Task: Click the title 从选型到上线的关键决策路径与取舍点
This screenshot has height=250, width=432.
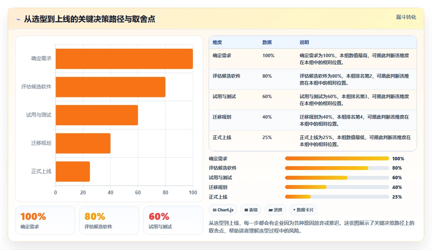Action: (x=89, y=19)
